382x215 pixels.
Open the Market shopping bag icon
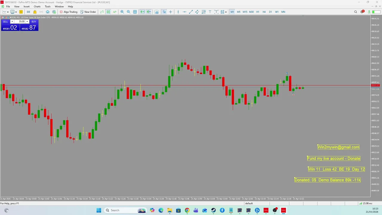point(35,12)
